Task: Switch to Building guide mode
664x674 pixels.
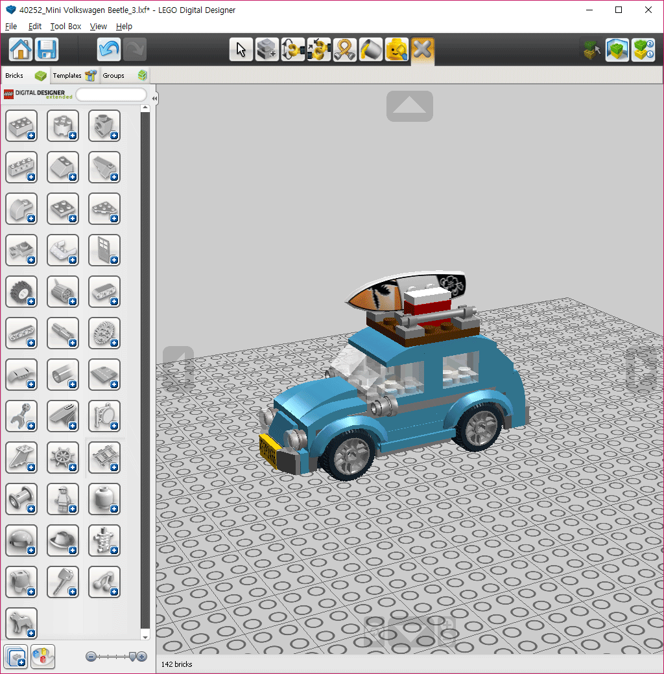Action: click(x=643, y=50)
